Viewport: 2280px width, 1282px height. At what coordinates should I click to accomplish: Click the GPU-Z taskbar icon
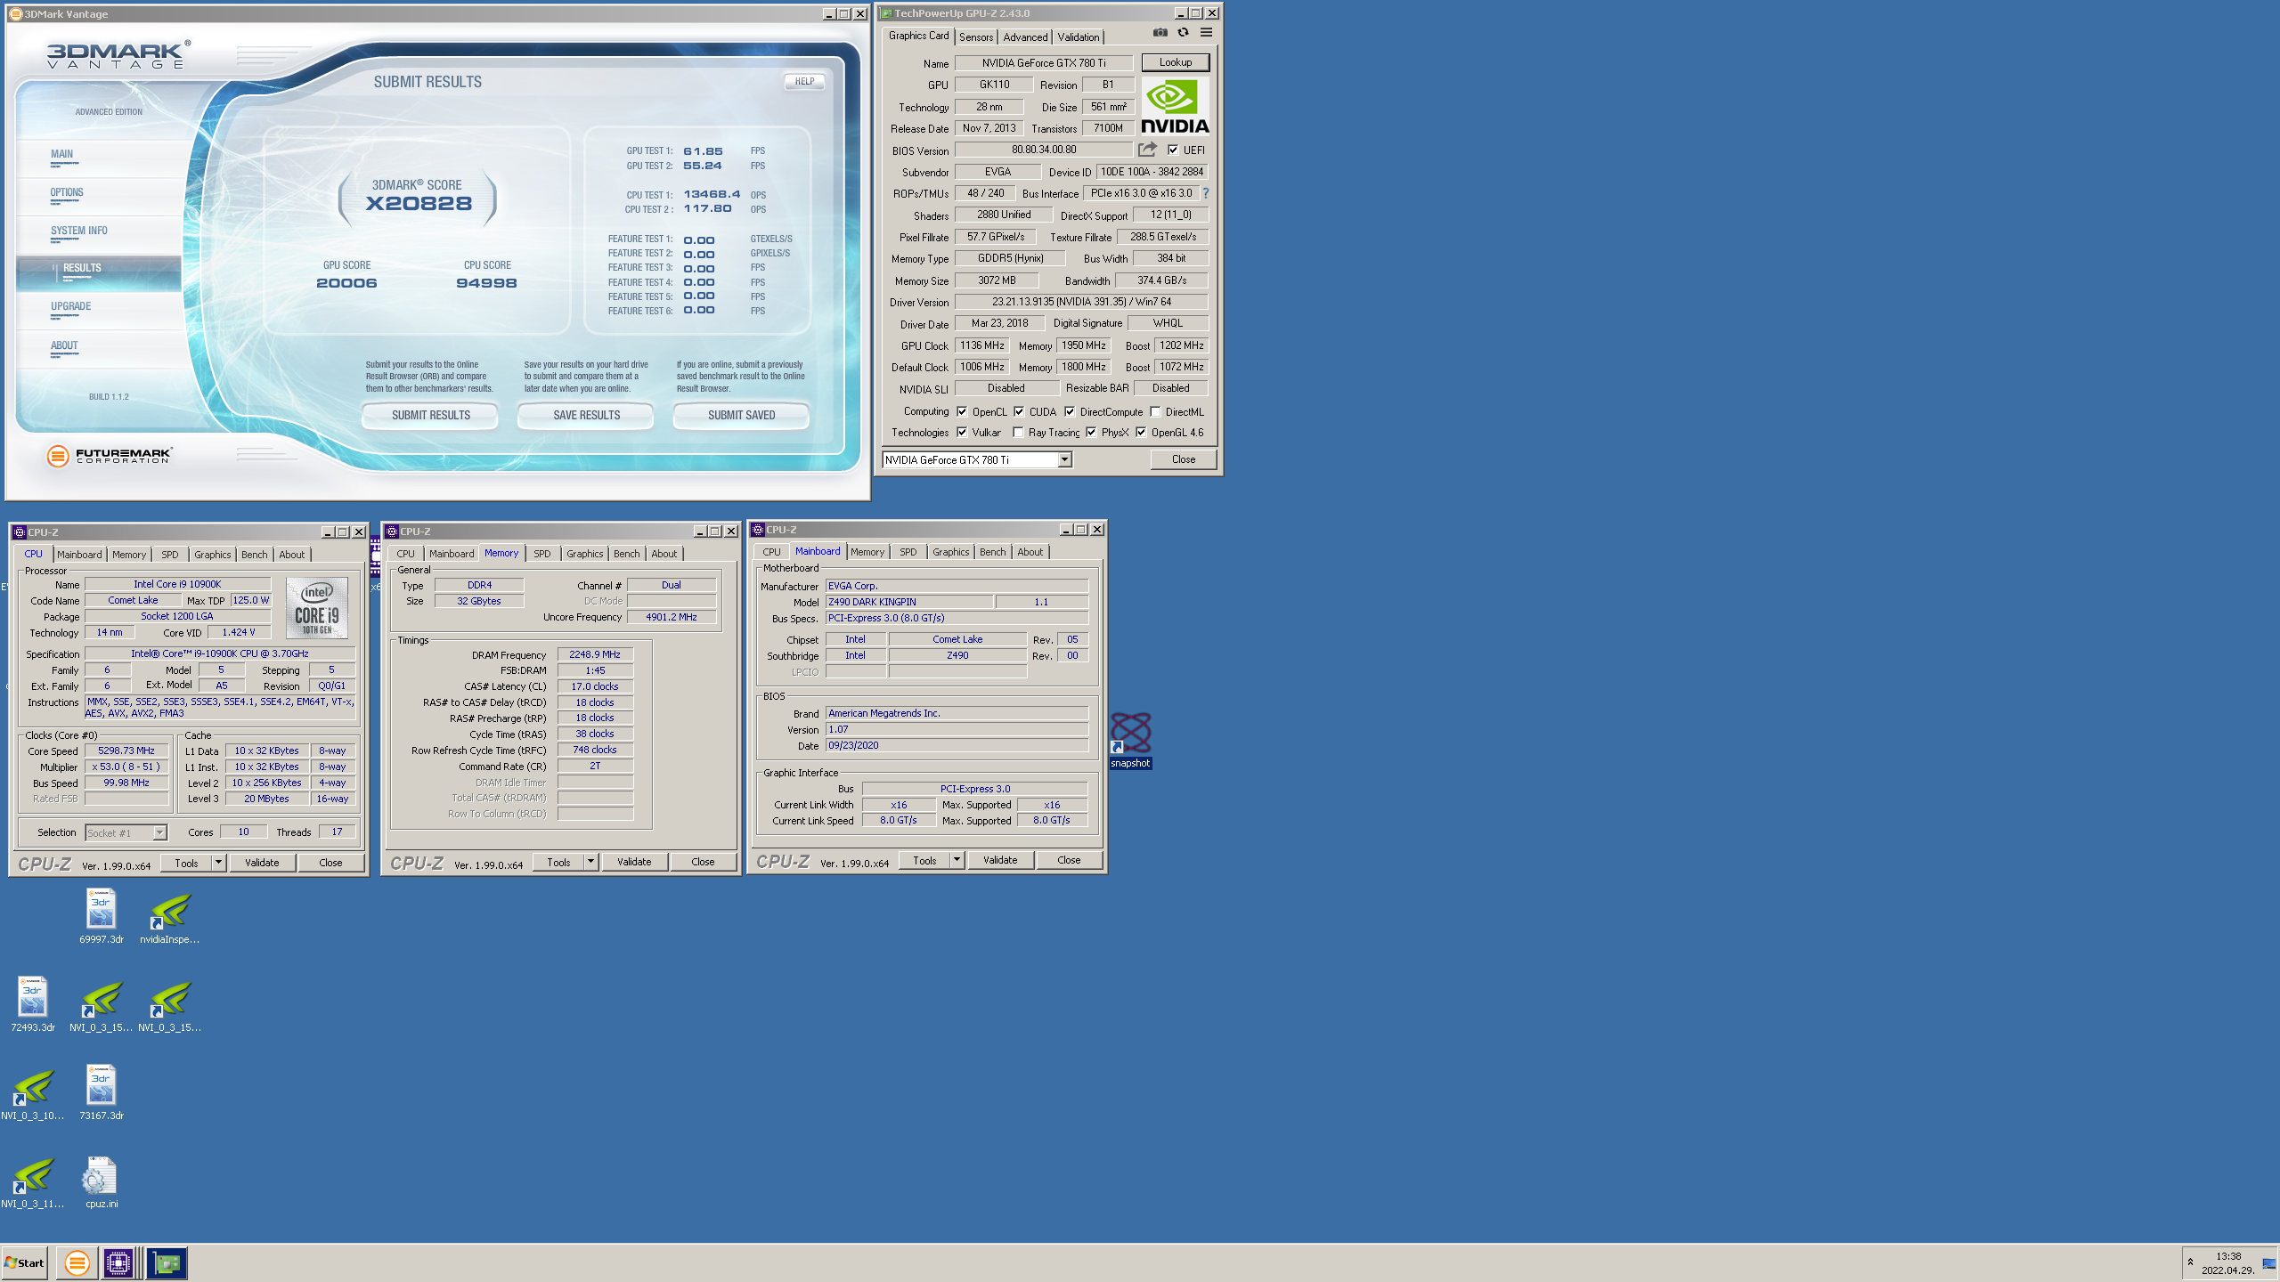tap(167, 1262)
